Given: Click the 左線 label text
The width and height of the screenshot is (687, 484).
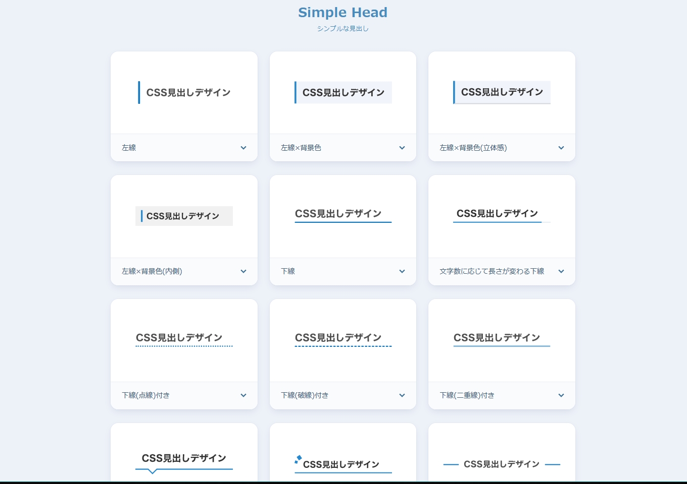Looking at the screenshot, I should click(x=129, y=148).
